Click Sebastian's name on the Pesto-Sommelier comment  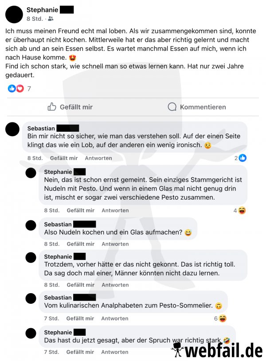(58, 298)
